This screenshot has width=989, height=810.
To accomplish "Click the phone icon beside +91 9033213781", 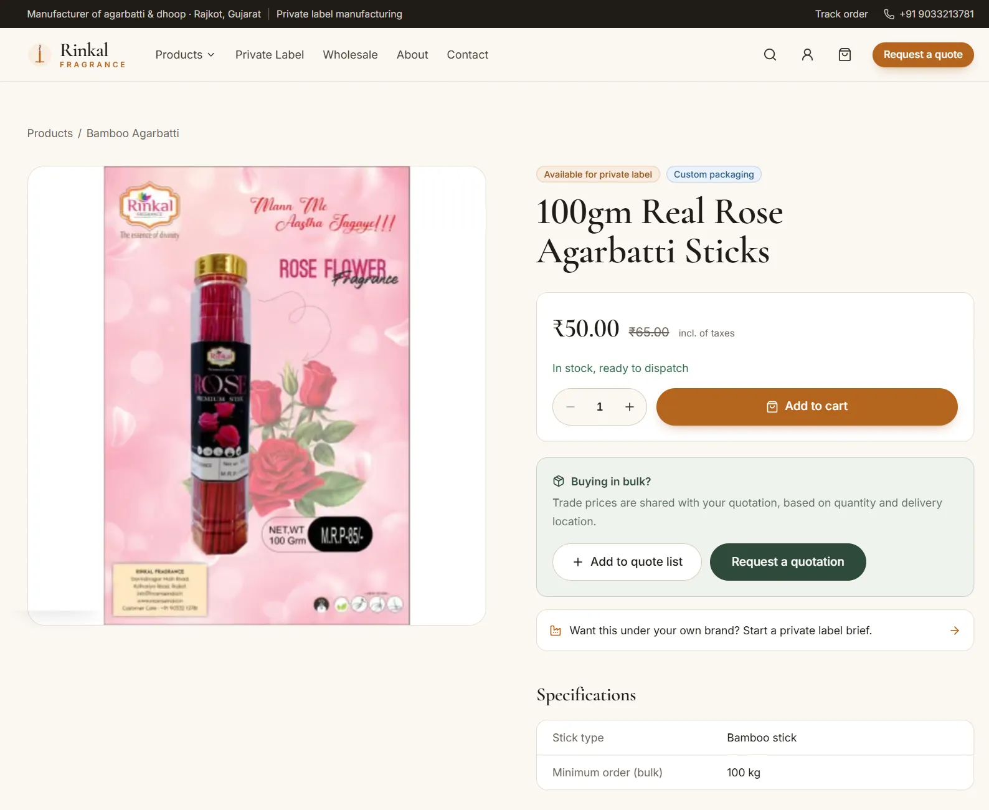I will 889,14.
